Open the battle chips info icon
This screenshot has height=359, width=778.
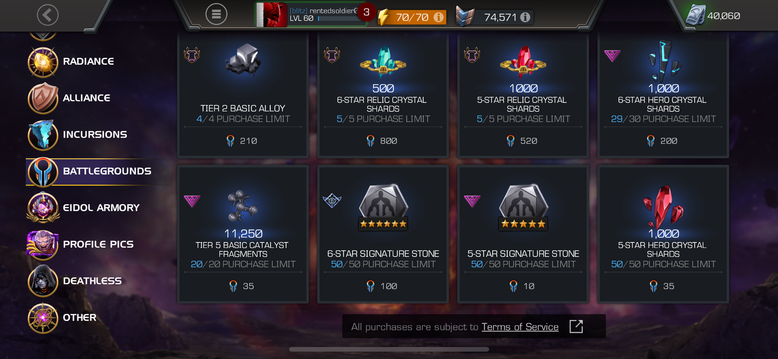[525, 17]
